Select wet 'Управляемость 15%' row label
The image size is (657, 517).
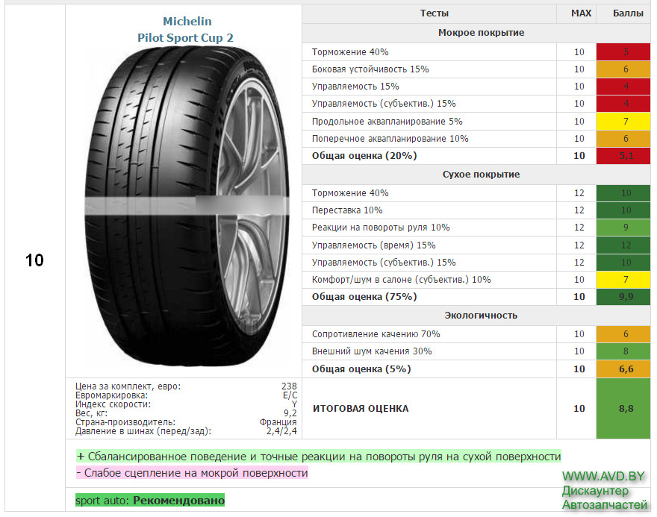355,87
